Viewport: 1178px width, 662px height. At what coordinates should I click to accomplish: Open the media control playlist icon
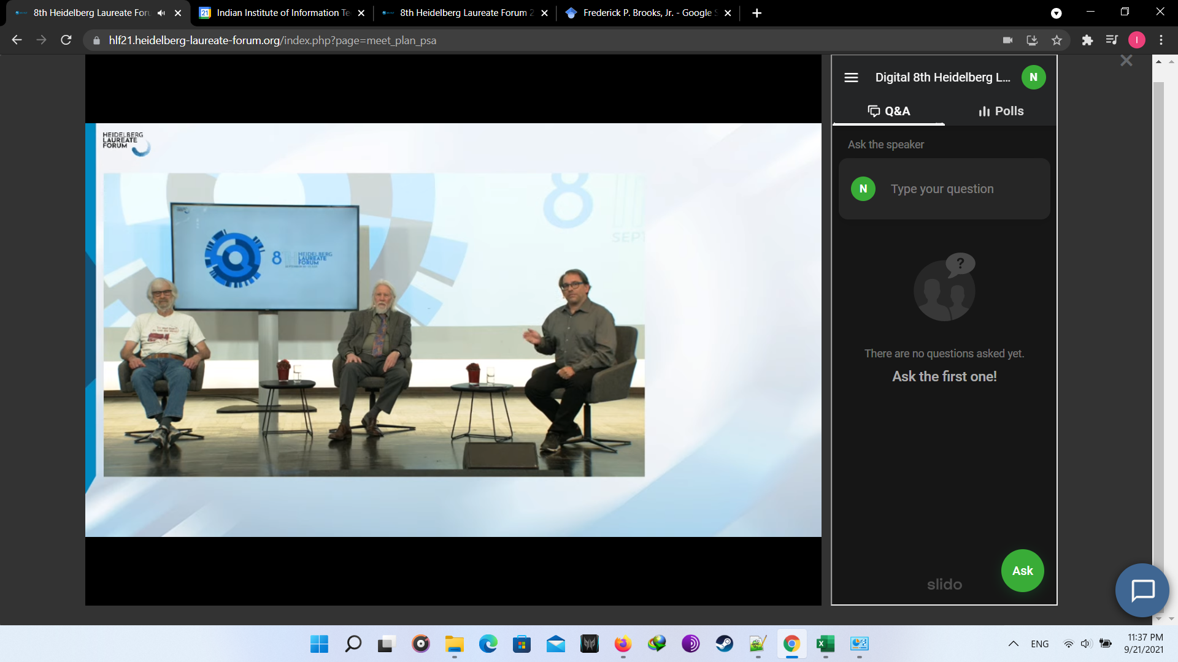point(1111,40)
